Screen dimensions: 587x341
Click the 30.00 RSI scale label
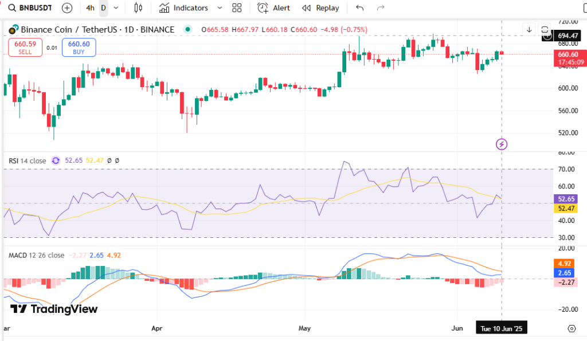(x=566, y=238)
